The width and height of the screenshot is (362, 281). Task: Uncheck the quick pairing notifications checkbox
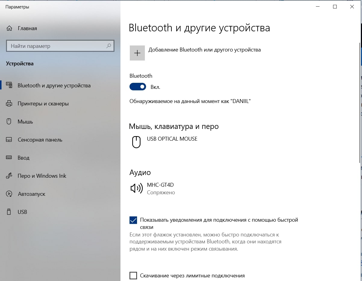tap(133, 220)
